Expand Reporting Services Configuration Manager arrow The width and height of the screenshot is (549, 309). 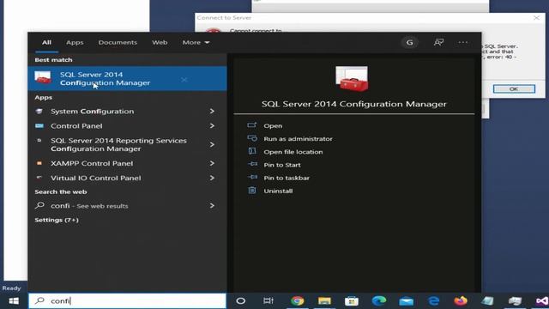coord(212,144)
